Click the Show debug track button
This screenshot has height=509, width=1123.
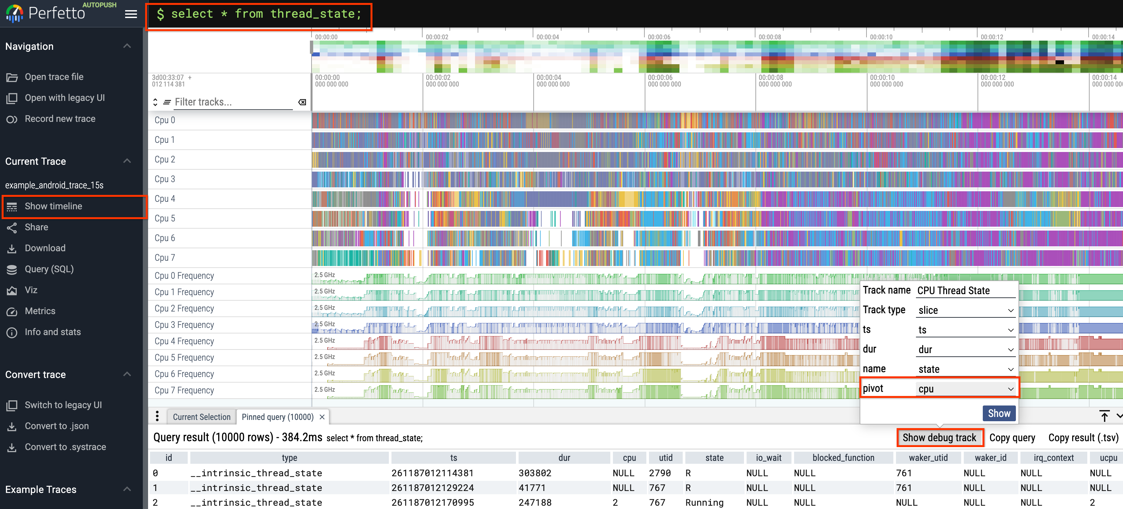coord(940,438)
